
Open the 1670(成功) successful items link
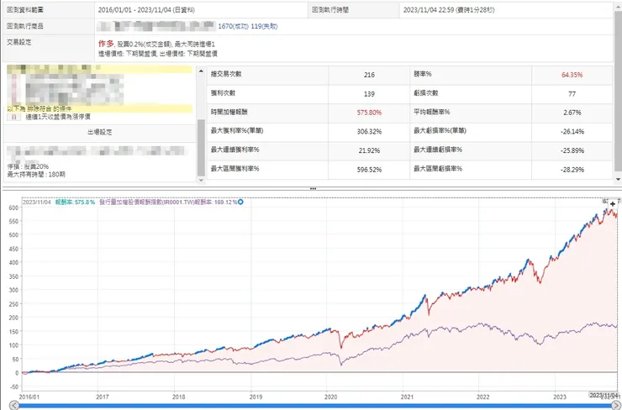coord(234,26)
